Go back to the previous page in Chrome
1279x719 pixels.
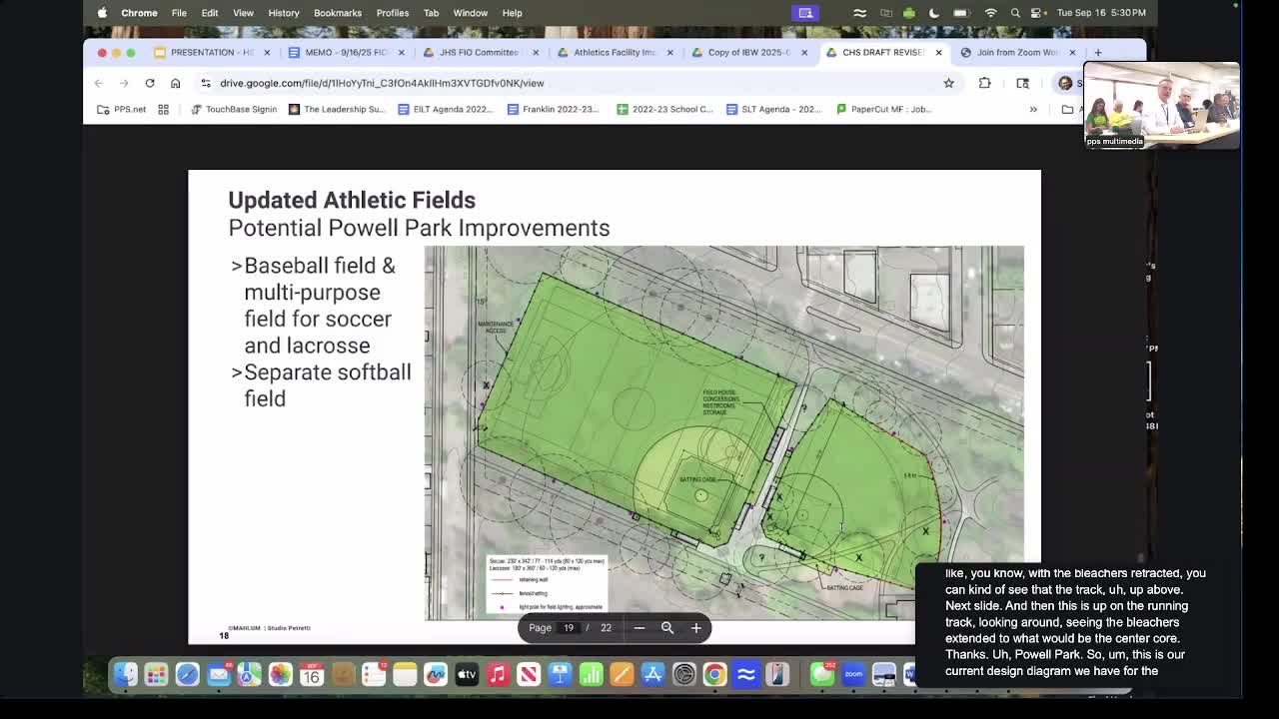[99, 83]
